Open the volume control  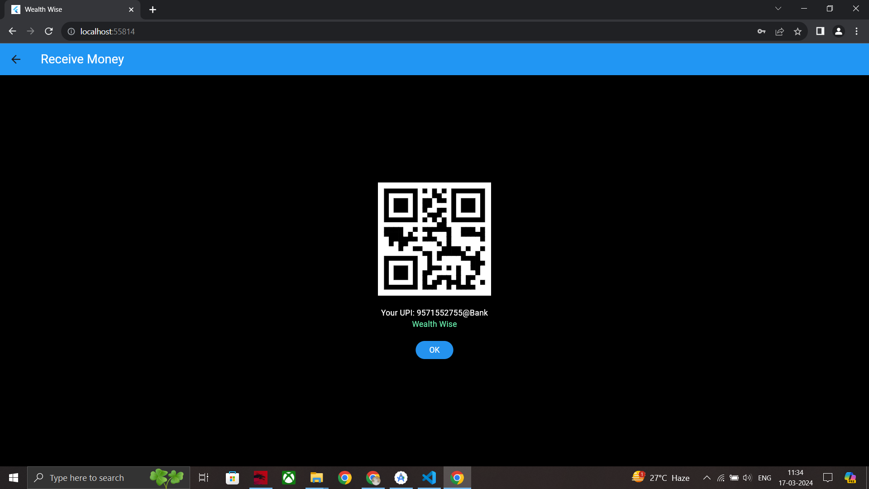[x=747, y=478]
